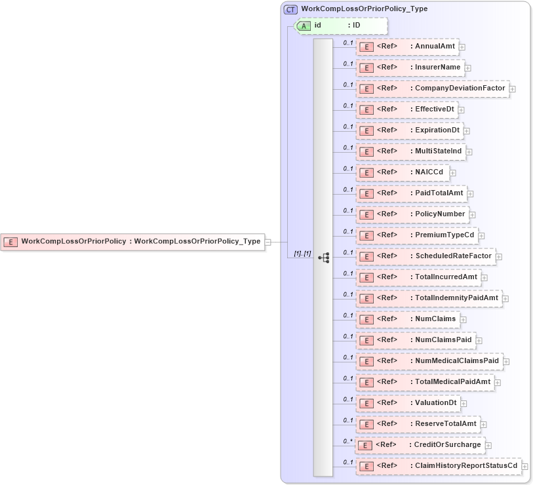Click the sequence compositor icon in the model group
Screen dimensions: 533x485
click(323, 258)
